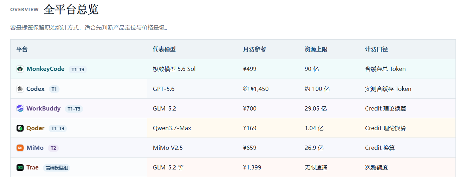Click the 月费参考 column header
Image resolution: width=465 pixels, height=187 pixels.
tap(254, 49)
